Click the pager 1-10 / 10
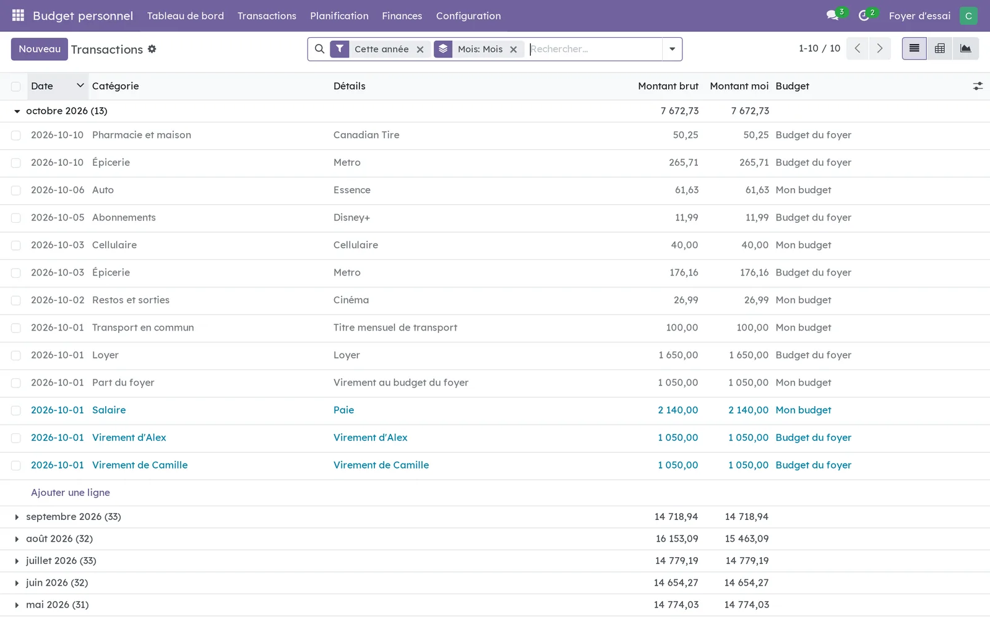The width and height of the screenshot is (990, 619). tap(819, 48)
